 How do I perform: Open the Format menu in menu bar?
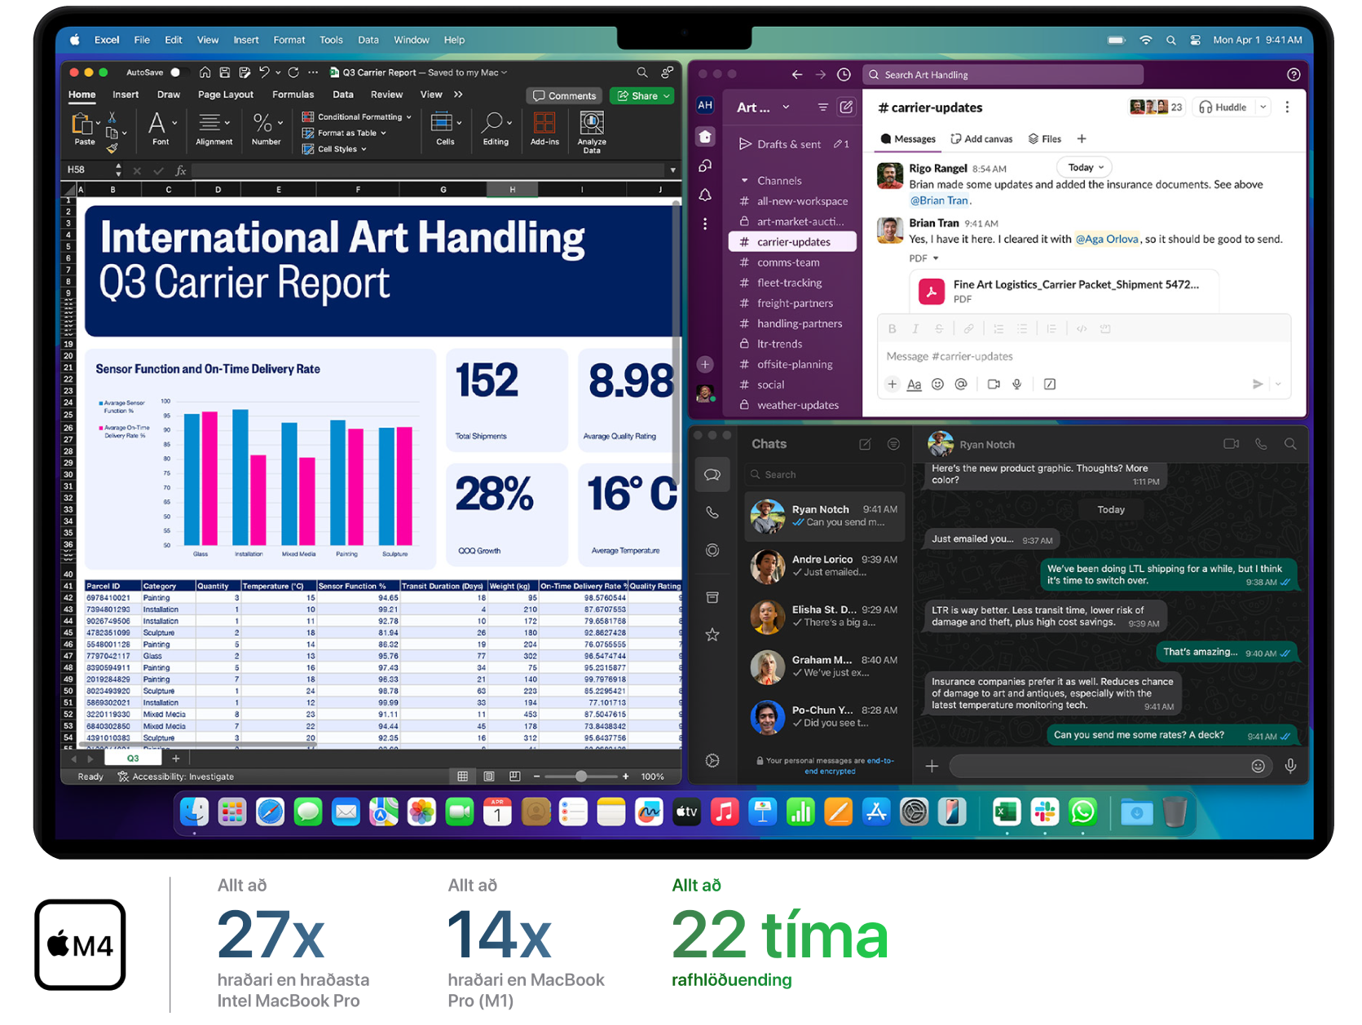(289, 40)
